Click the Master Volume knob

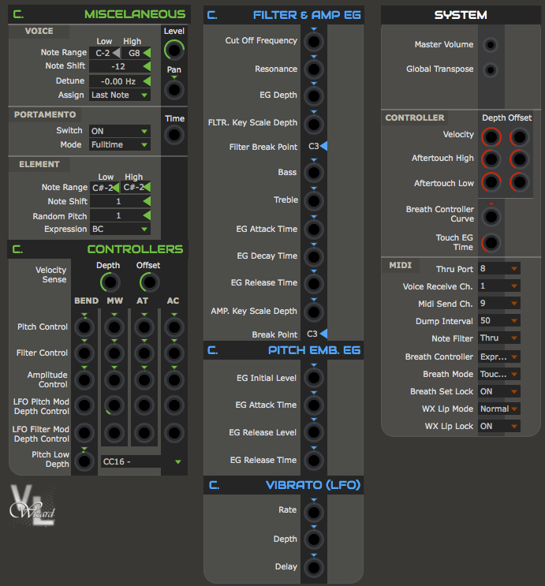pos(491,45)
